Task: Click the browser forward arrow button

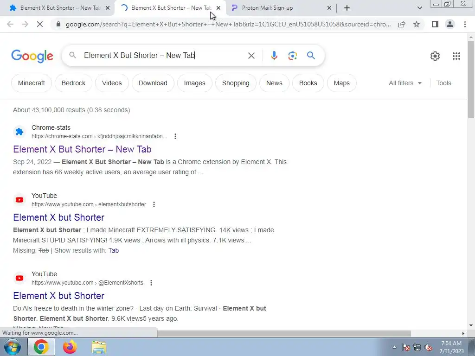Action: [25, 24]
